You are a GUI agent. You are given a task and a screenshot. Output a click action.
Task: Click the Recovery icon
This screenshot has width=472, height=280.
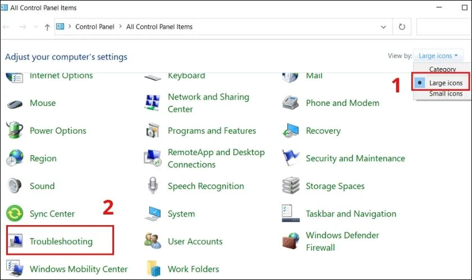click(x=291, y=130)
